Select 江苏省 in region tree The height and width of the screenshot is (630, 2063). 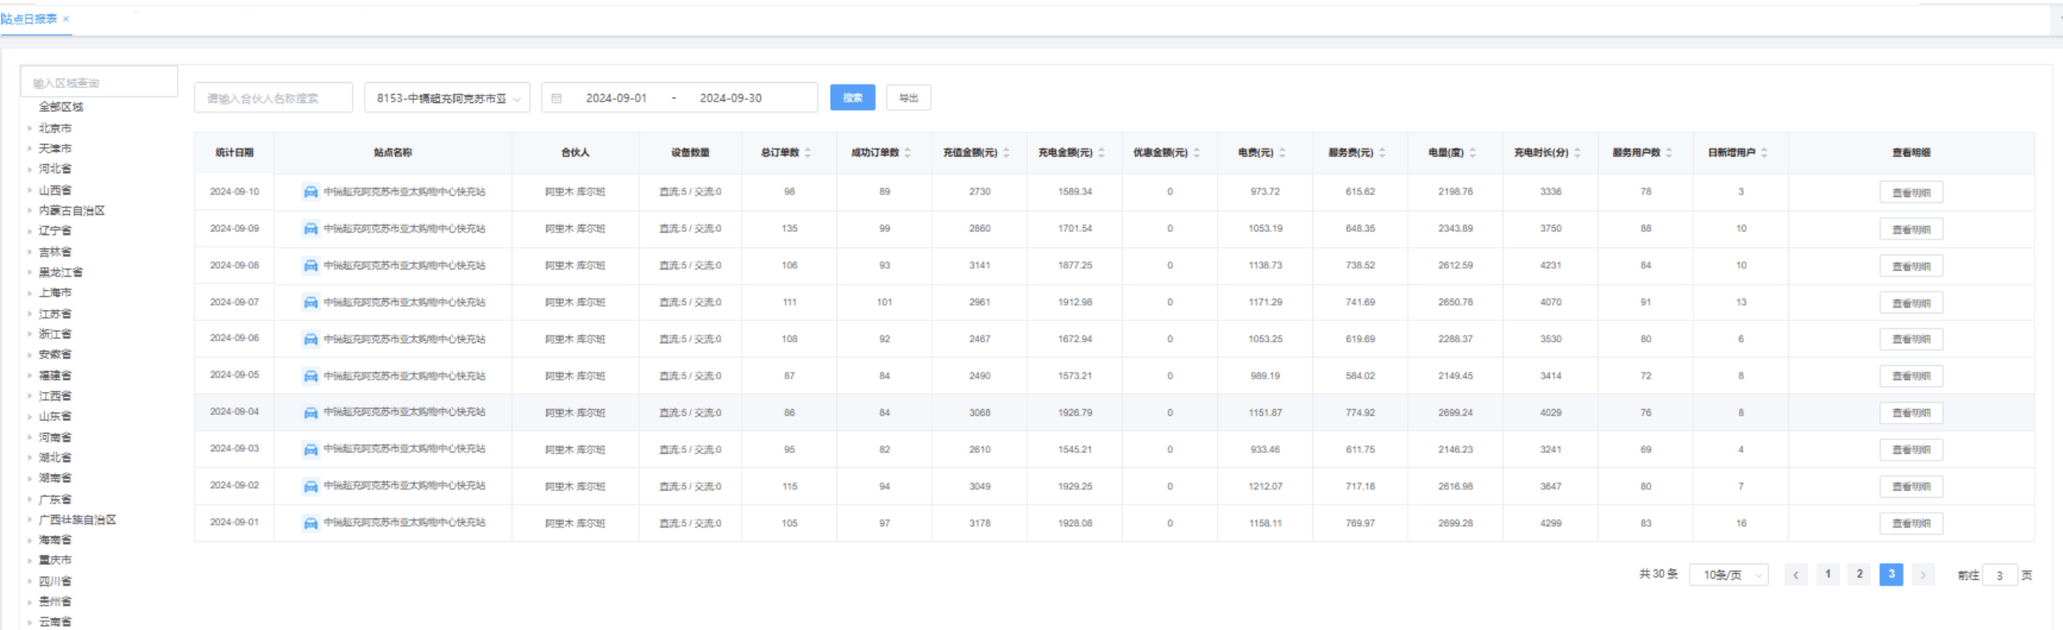pyautogui.click(x=55, y=314)
